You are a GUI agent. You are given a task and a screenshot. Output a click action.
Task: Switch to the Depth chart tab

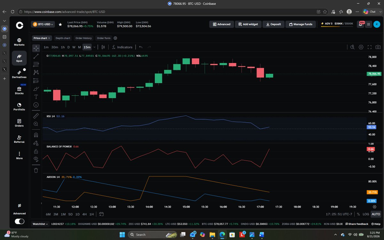[63, 38]
